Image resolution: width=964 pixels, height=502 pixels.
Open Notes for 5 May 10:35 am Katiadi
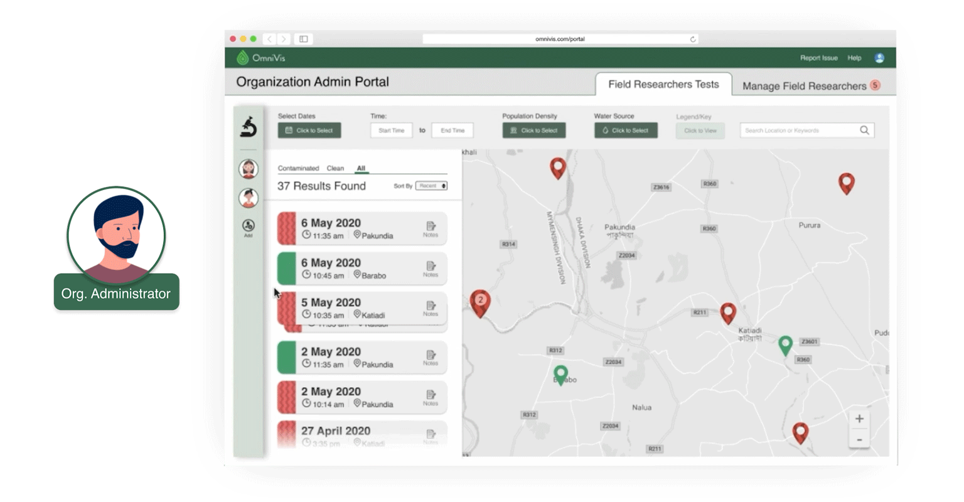(431, 309)
